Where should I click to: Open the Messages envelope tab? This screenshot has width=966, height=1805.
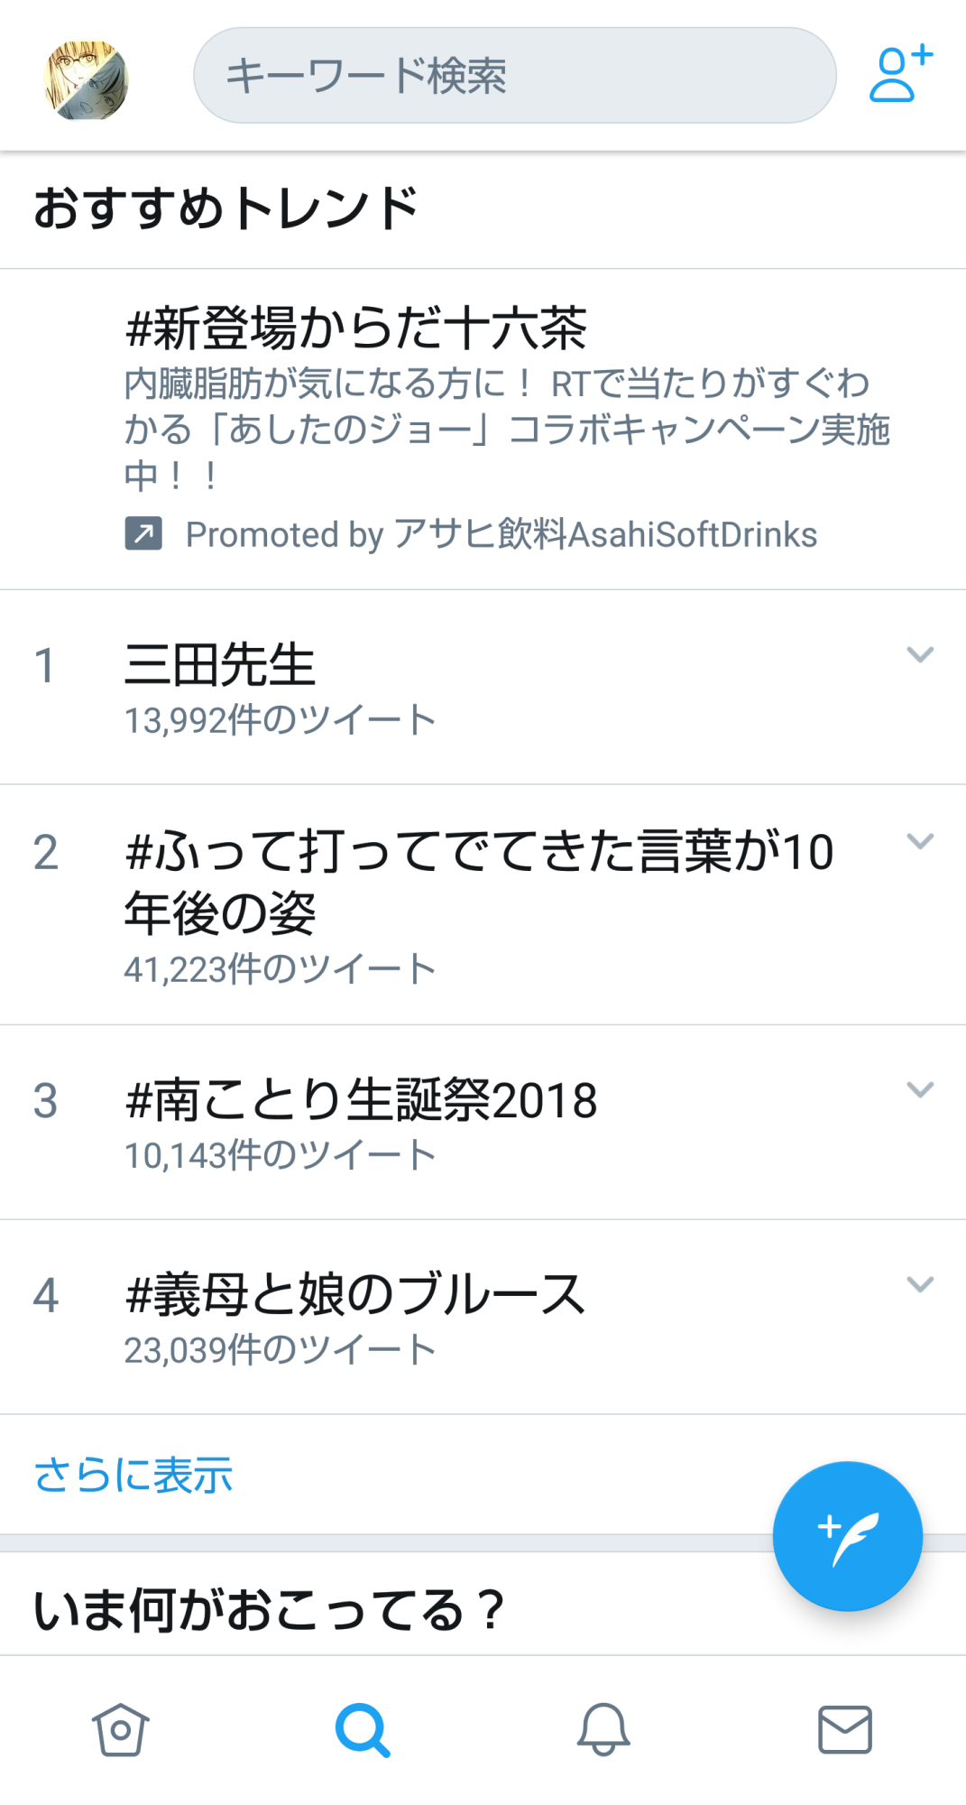coord(844,1729)
